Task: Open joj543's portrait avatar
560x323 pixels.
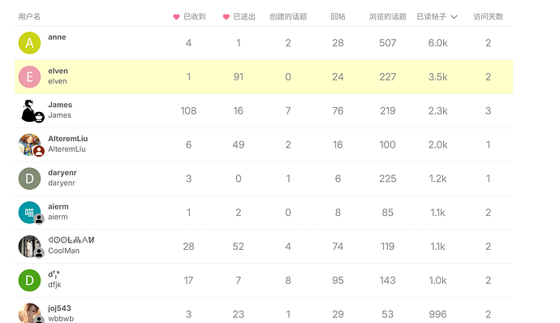Action: [x=29, y=313]
